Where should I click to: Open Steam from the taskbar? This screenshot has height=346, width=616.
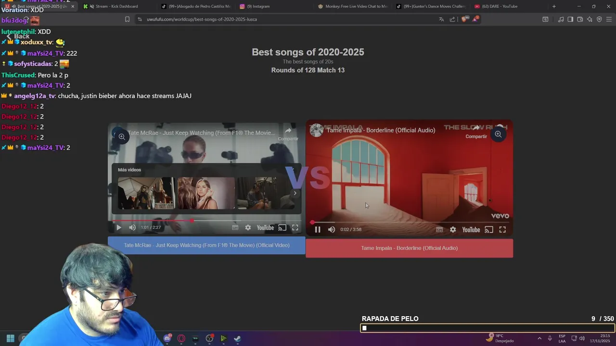[237, 338]
